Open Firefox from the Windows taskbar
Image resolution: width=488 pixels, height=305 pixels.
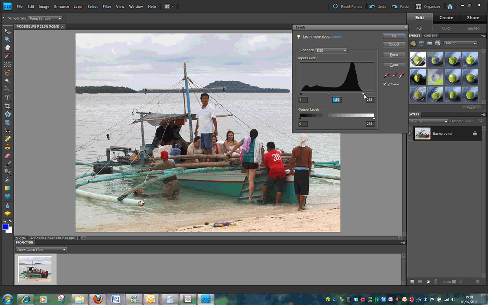pyautogui.click(x=98, y=299)
